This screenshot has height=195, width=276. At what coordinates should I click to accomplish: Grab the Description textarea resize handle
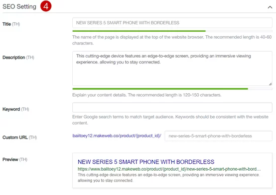270,84
